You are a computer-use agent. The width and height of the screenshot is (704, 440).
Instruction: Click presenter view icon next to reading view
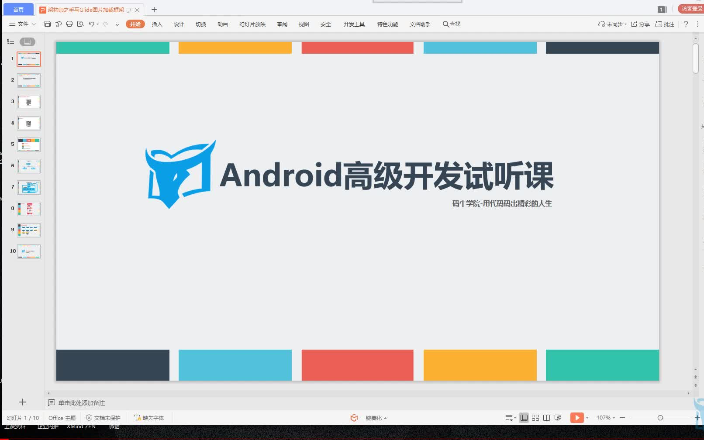pos(558,418)
